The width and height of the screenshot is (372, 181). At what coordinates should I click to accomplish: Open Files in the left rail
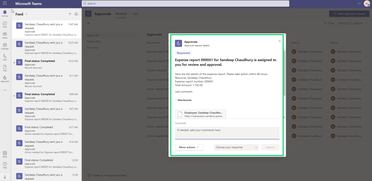point(5,68)
